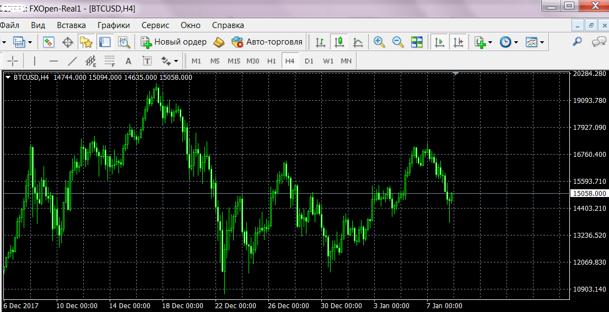Open the Графики menu
609x312 pixels.
pos(114,25)
